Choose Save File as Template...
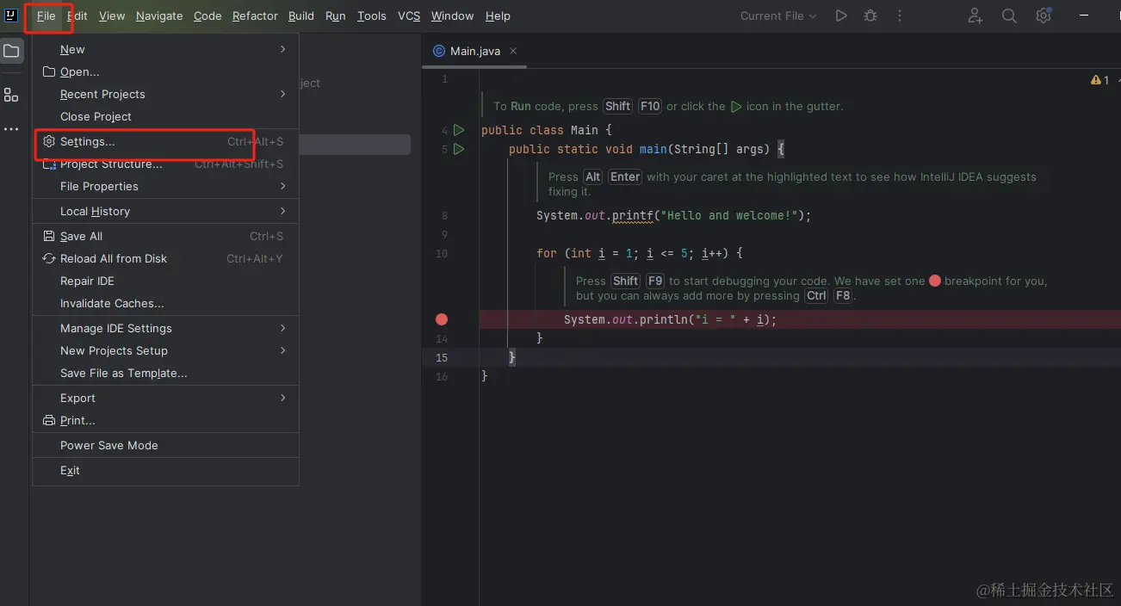This screenshot has height=606, width=1121. [165, 374]
